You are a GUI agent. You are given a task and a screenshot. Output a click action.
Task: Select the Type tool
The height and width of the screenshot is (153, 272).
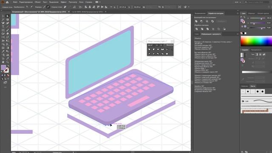pos(3,27)
